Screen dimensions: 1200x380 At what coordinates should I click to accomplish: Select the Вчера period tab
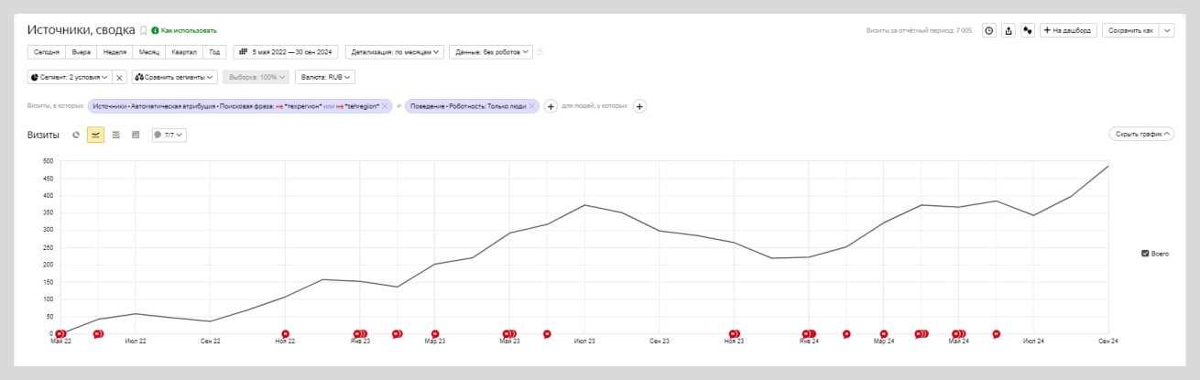pyautogui.click(x=82, y=52)
